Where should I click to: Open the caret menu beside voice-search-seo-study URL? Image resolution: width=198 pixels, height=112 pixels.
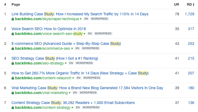[x=84, y=34]
